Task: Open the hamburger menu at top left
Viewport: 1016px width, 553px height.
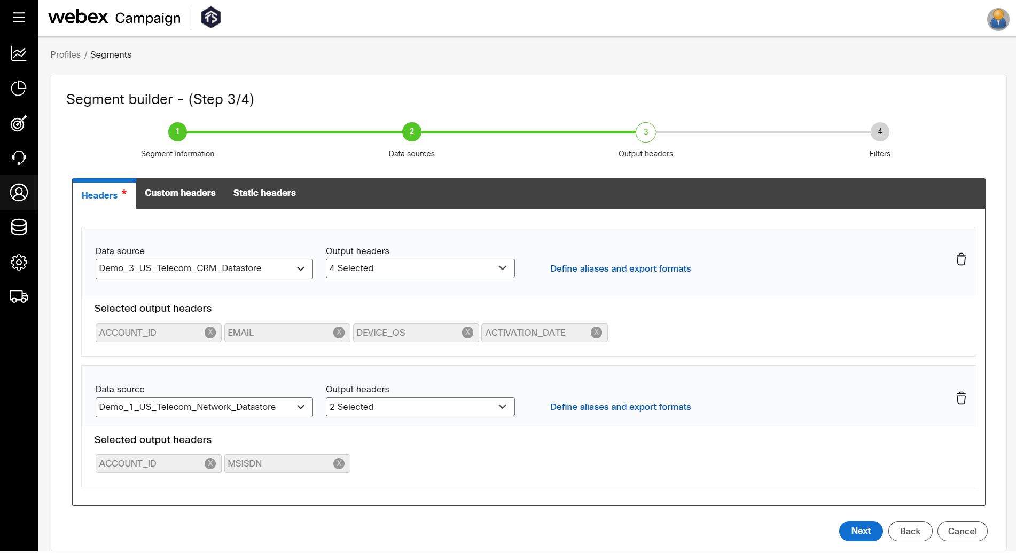Action: coord(19,17)
